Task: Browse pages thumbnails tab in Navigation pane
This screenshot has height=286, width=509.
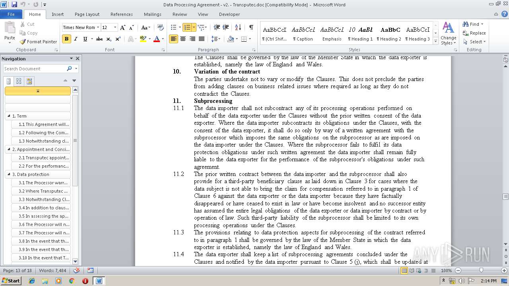Action: (19, 81)
